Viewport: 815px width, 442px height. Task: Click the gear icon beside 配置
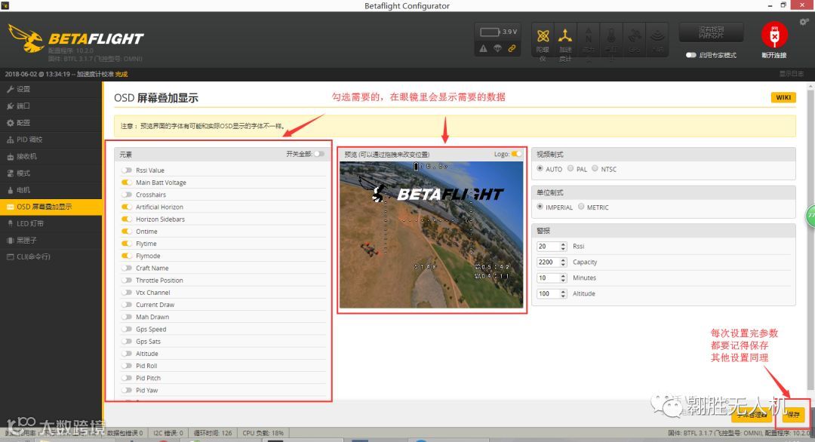click(10, 123)
